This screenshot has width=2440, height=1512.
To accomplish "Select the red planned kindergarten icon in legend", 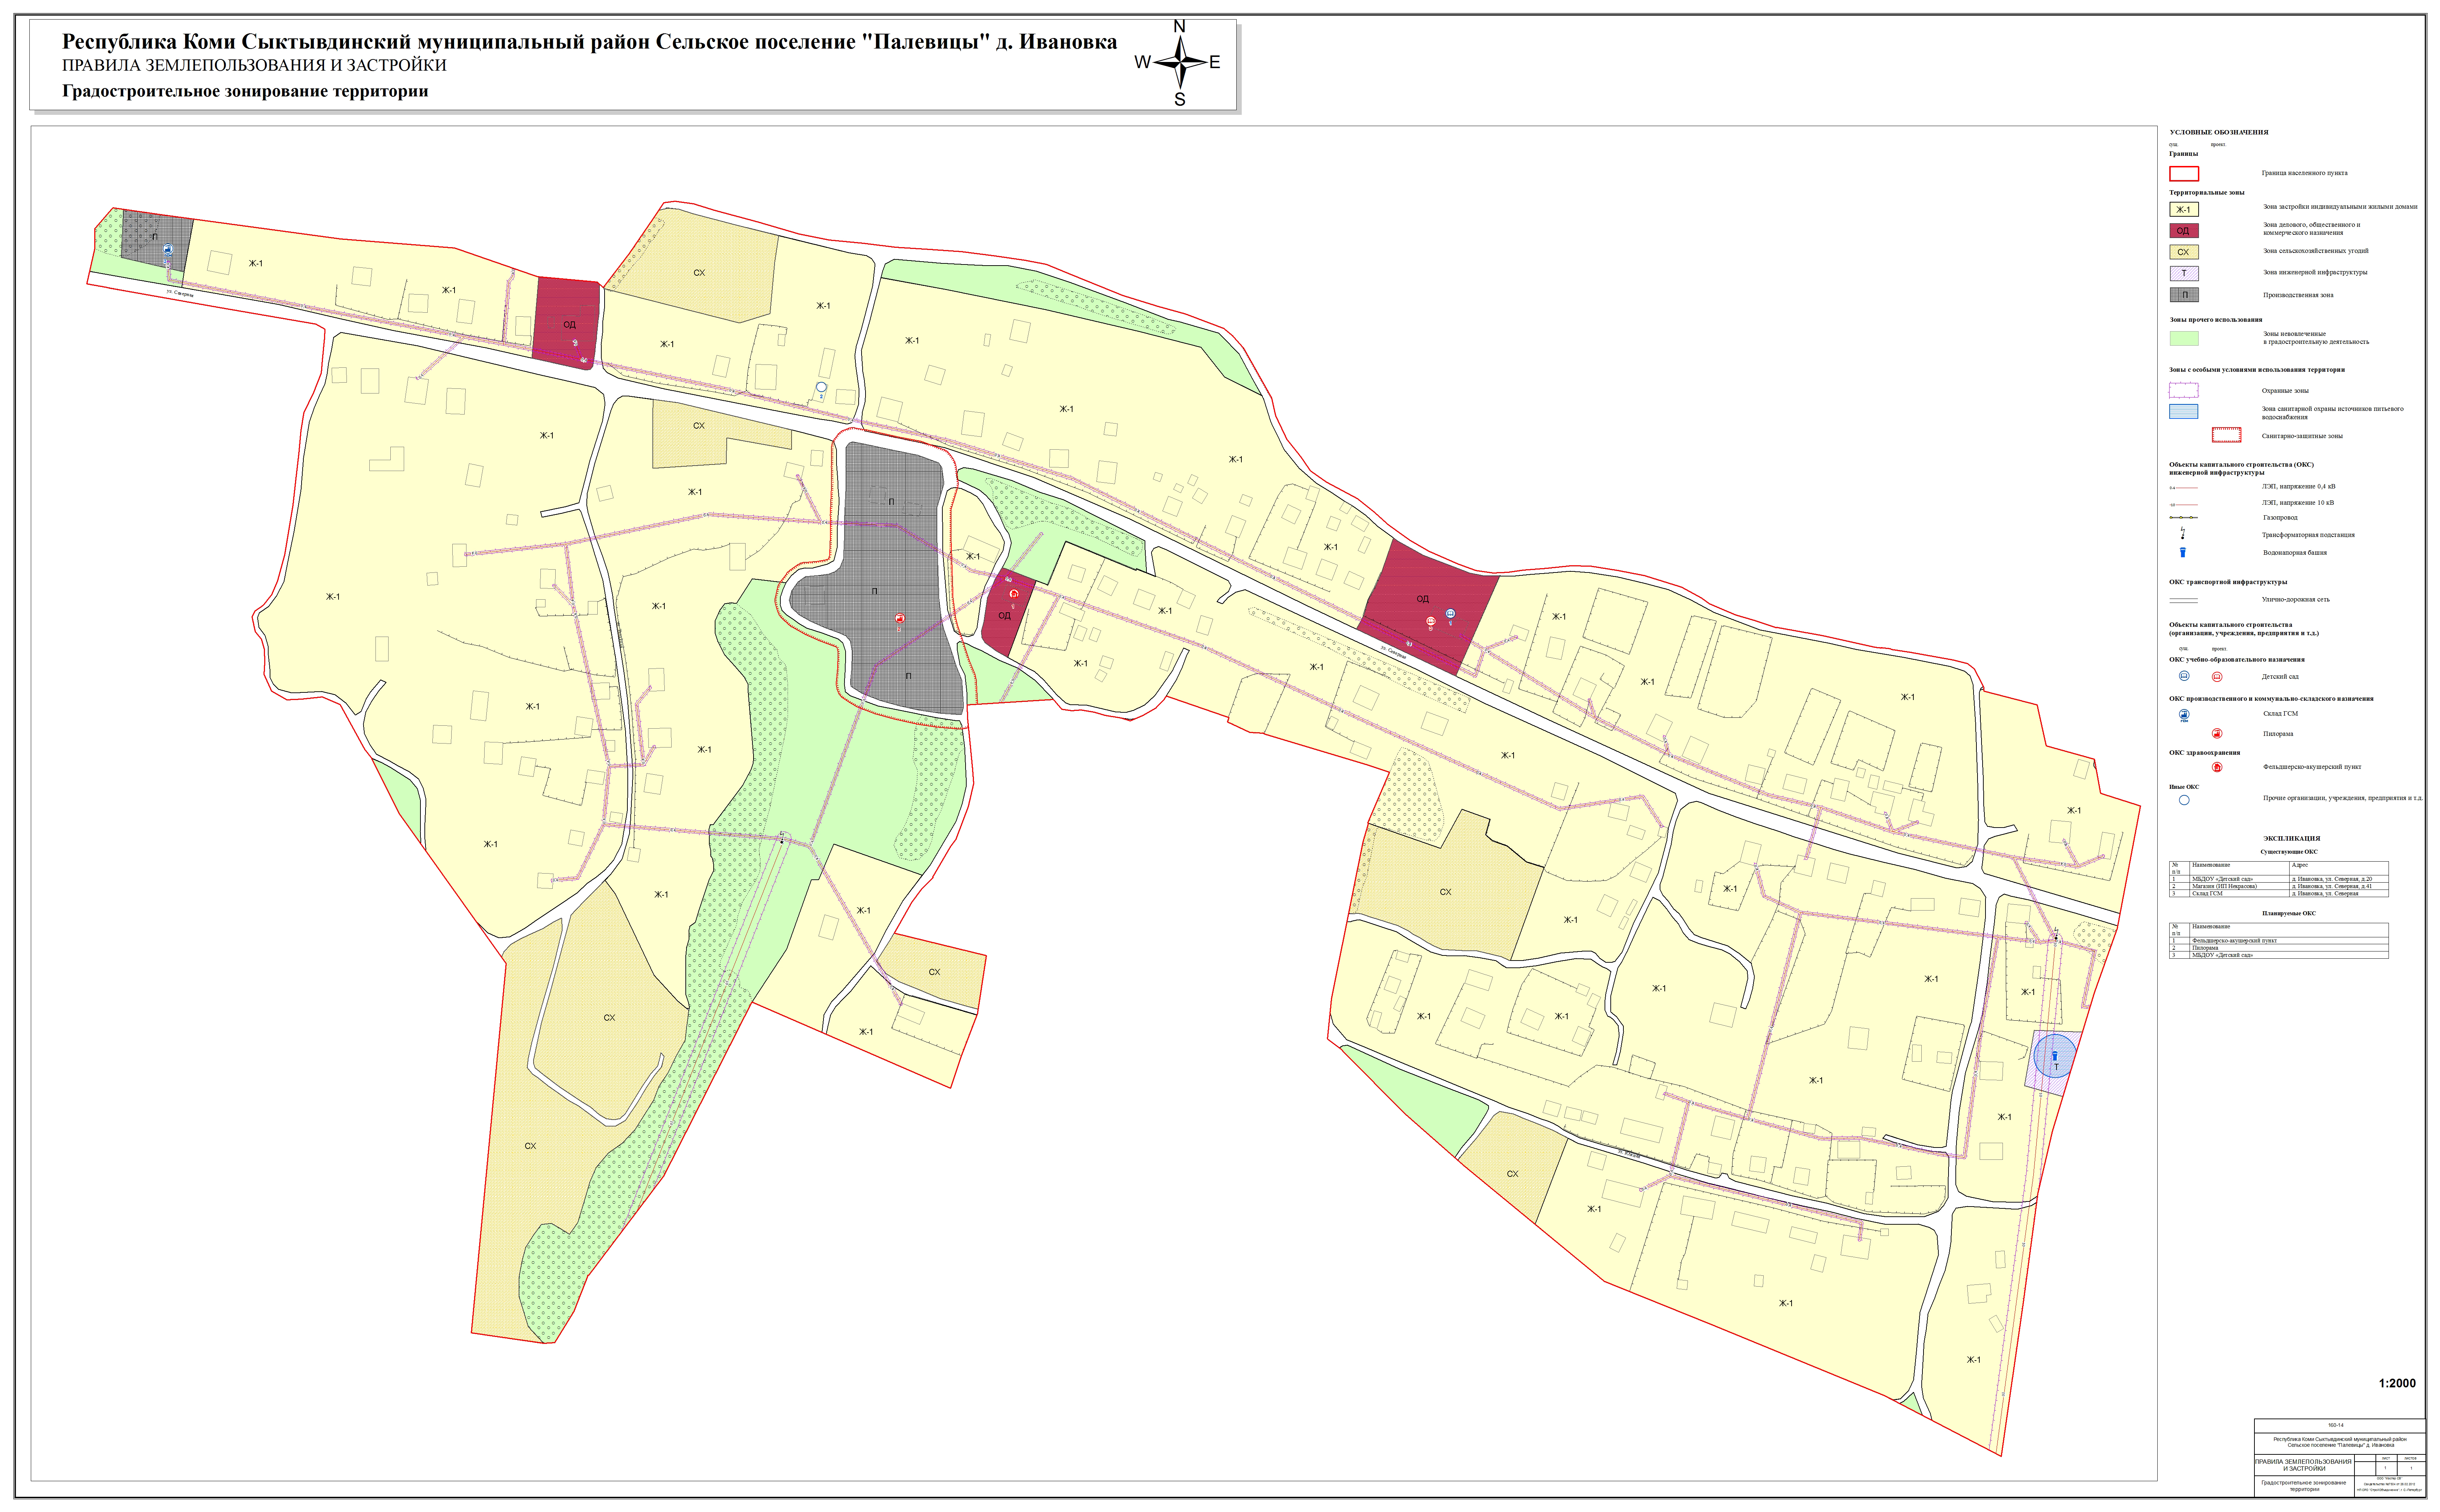I will [x=2217, y=676].
